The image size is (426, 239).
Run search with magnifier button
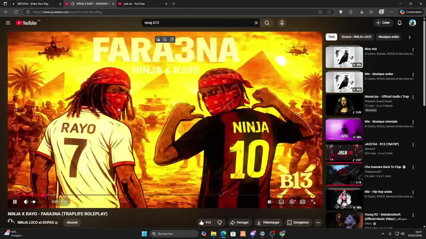[x=267, y=23]
